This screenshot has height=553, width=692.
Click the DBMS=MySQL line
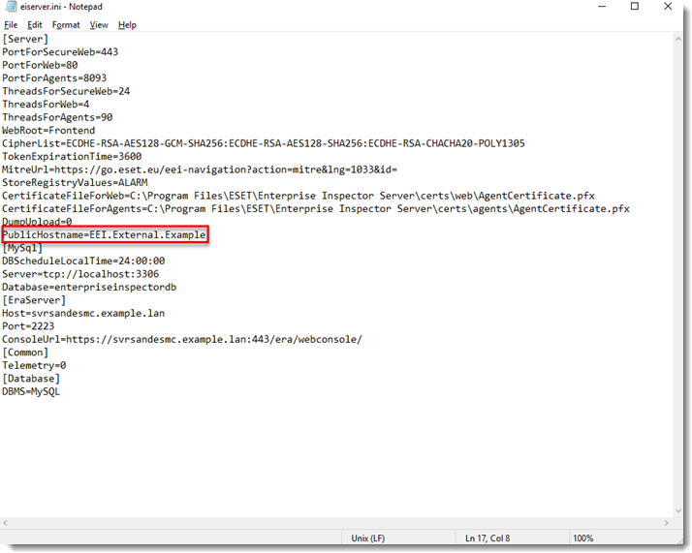pos(31,391)
